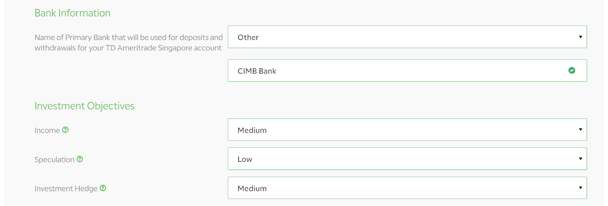Click the Investment Objectives section heading

[x=84, y=106]
